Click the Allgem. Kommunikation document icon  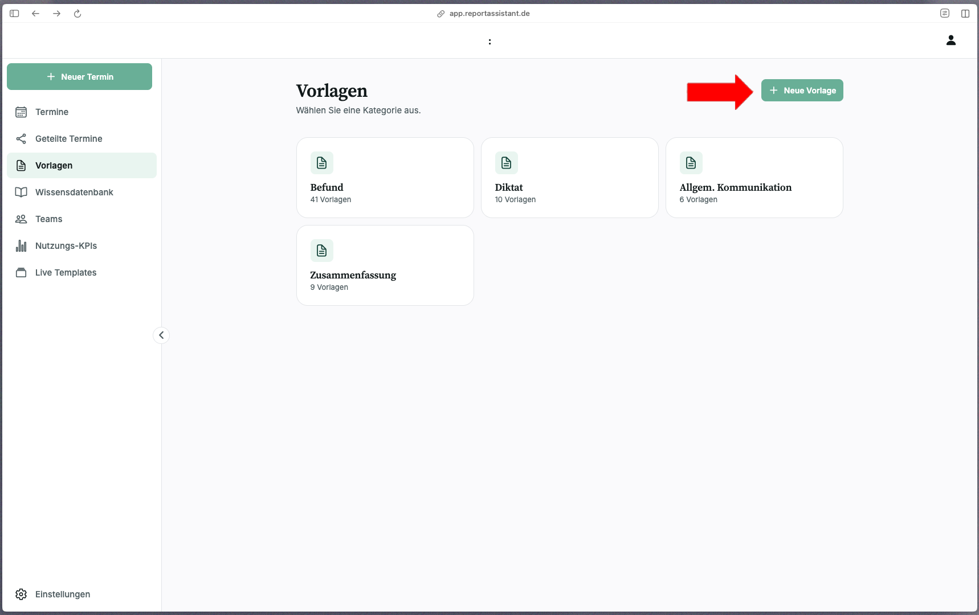click(691, 163)
